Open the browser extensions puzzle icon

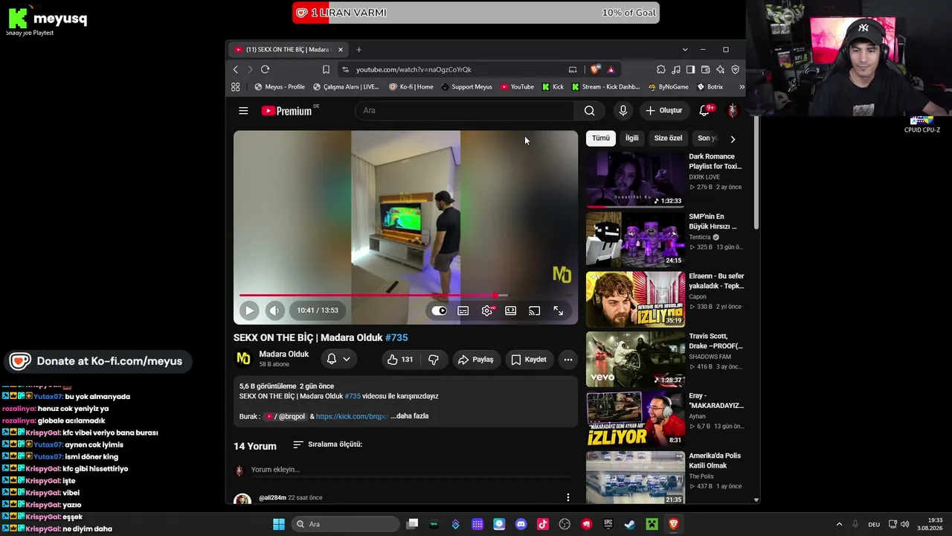pos(661,69)
